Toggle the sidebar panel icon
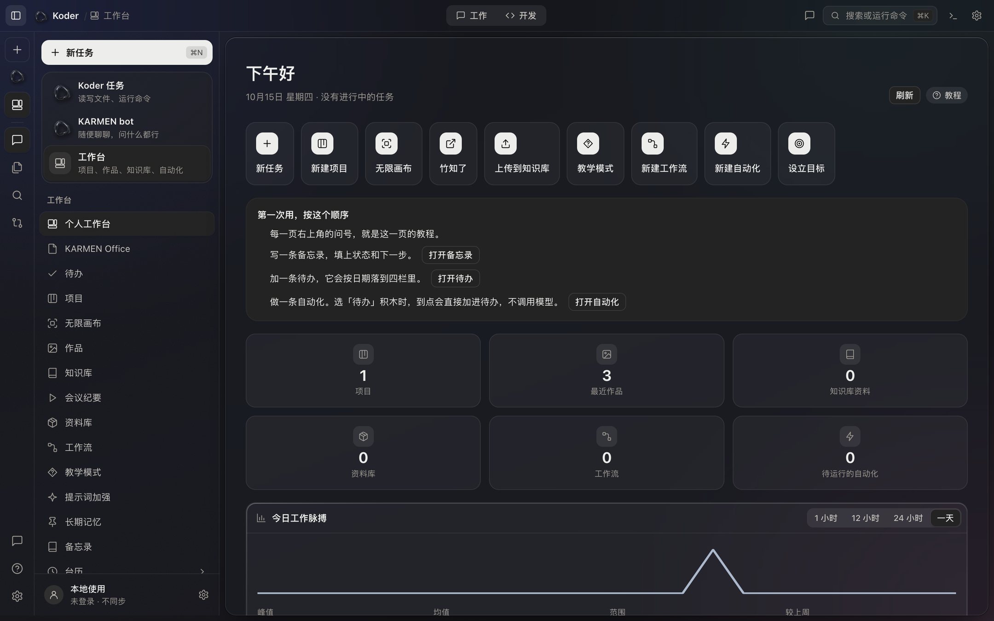The image size is (994, 621). click(16, 16)
